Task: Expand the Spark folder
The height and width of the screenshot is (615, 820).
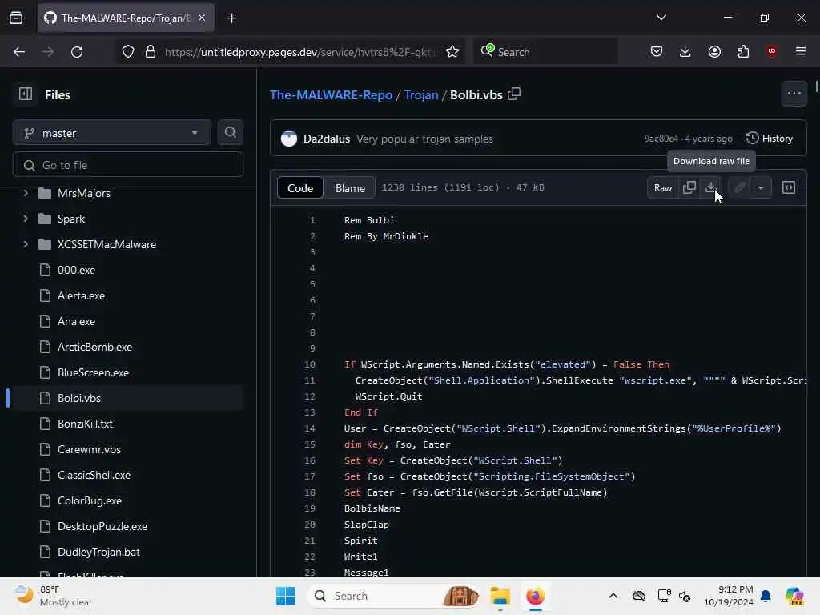Action: pyautogui.click(x=25, y=219)
